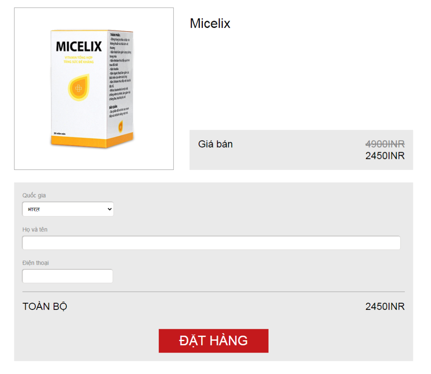Click the Quốc gia field label
Screen dimensions: 431x374
[34, 196]
